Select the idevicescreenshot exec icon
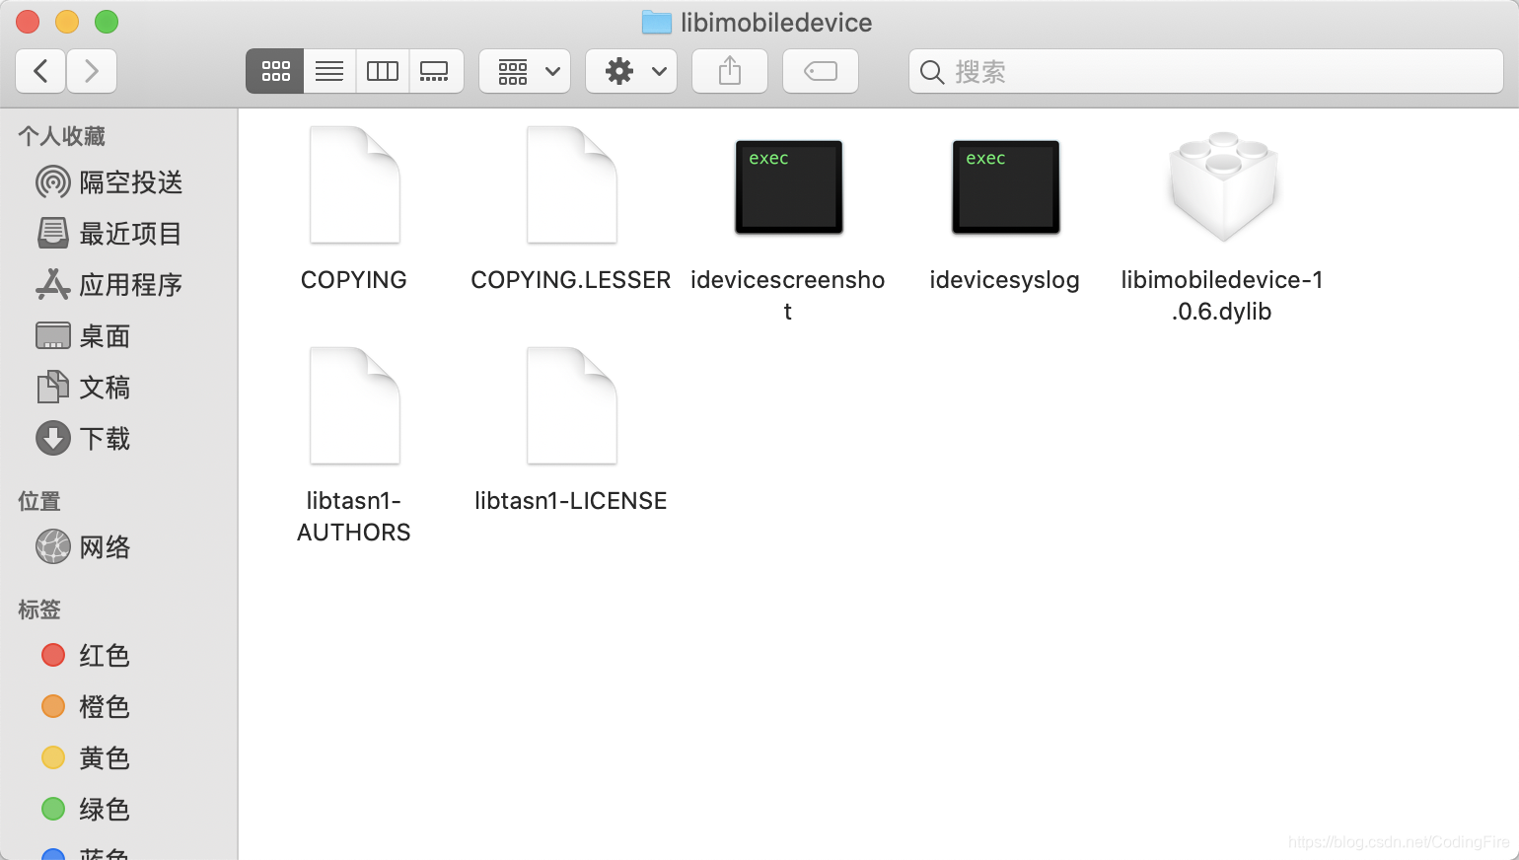1519x860 pixels. (789, 187)
